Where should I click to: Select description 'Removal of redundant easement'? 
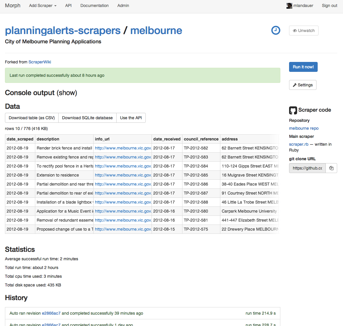(65, 220)
